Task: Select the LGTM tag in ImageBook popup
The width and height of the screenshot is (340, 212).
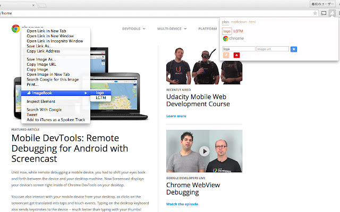Action: (x=238, y=31)
